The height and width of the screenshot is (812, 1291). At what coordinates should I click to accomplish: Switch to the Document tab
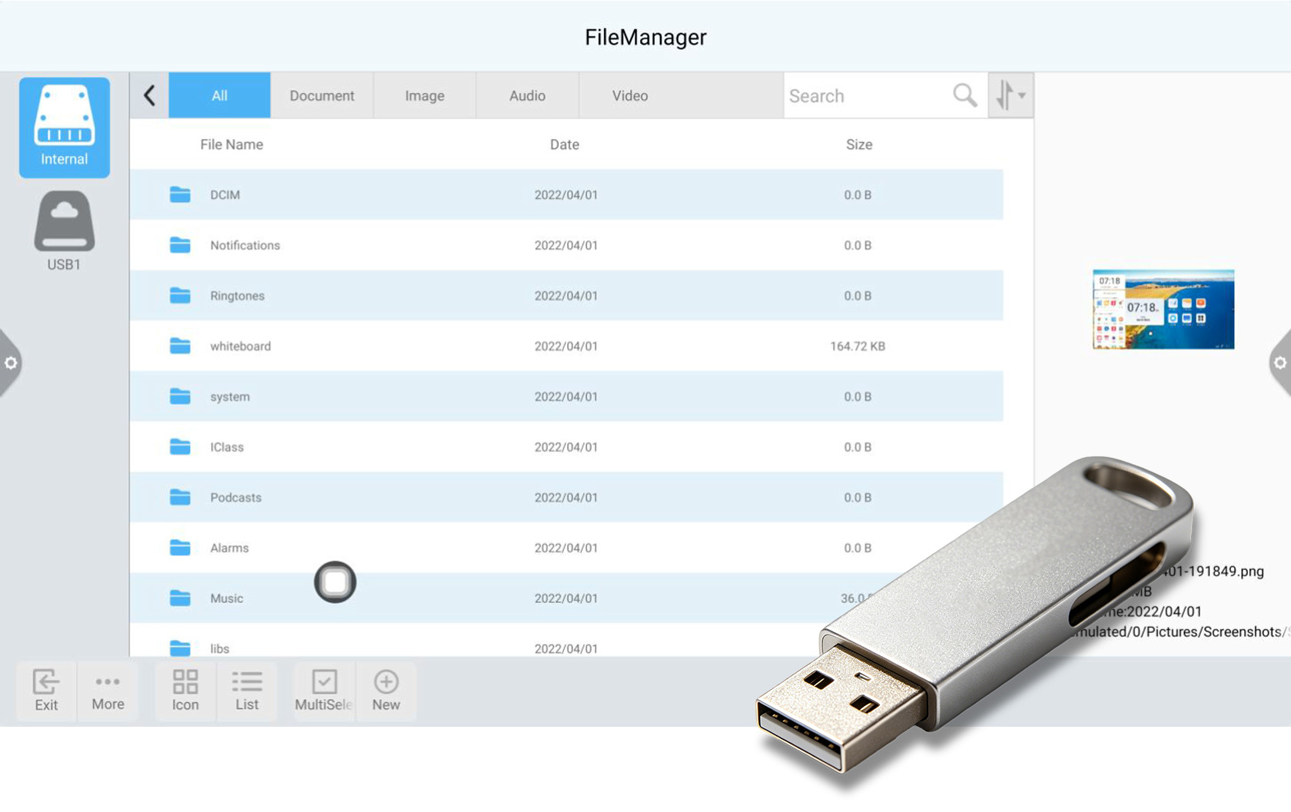tap(322, 95)
